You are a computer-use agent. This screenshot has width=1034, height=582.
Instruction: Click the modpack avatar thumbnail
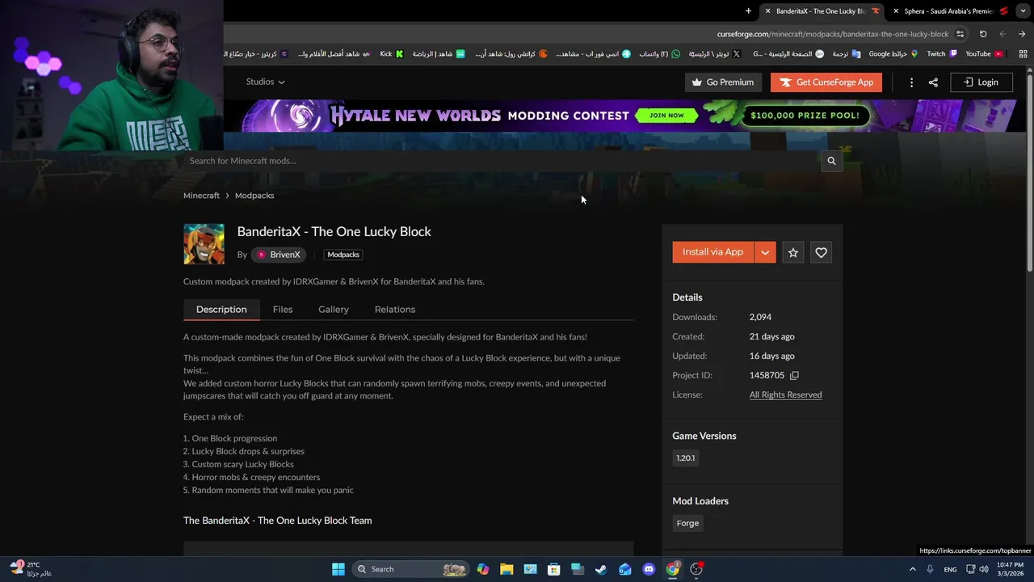click(x=204, y=244)
